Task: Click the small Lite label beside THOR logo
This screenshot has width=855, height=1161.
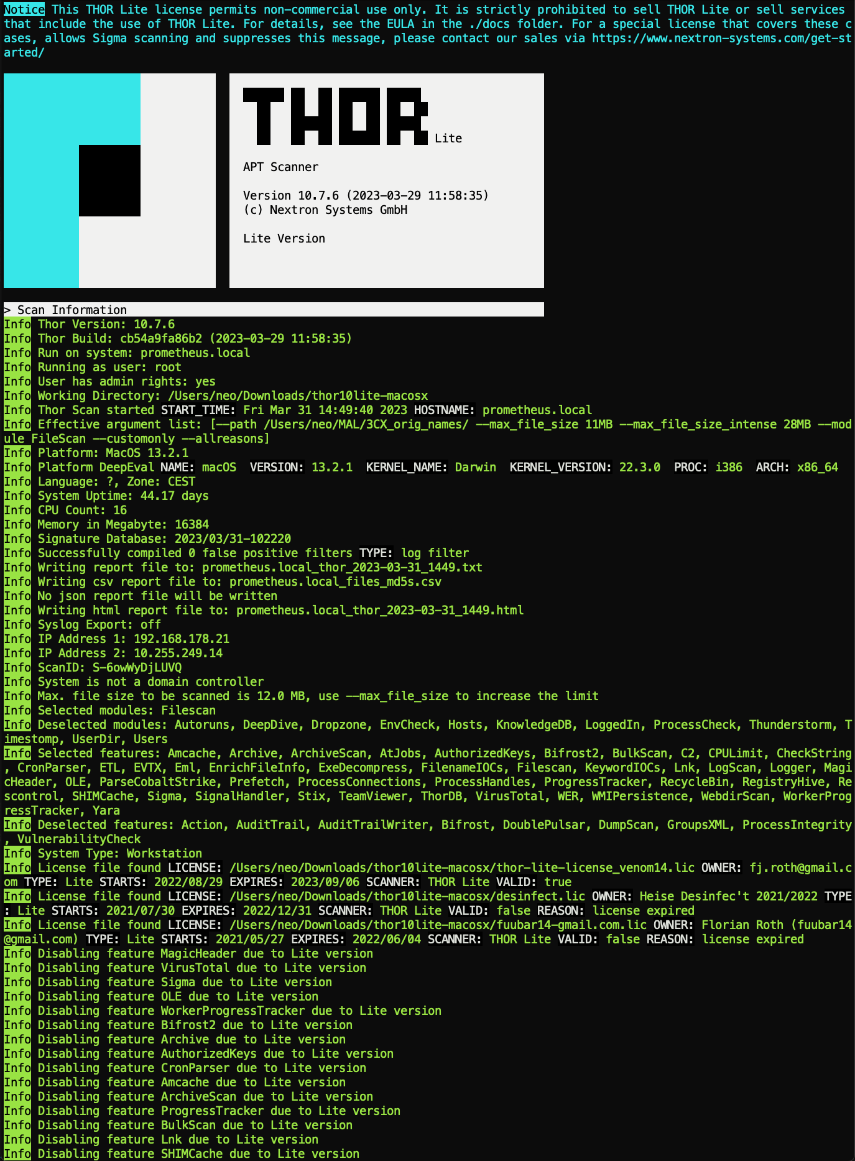Action: pos(448,139)
